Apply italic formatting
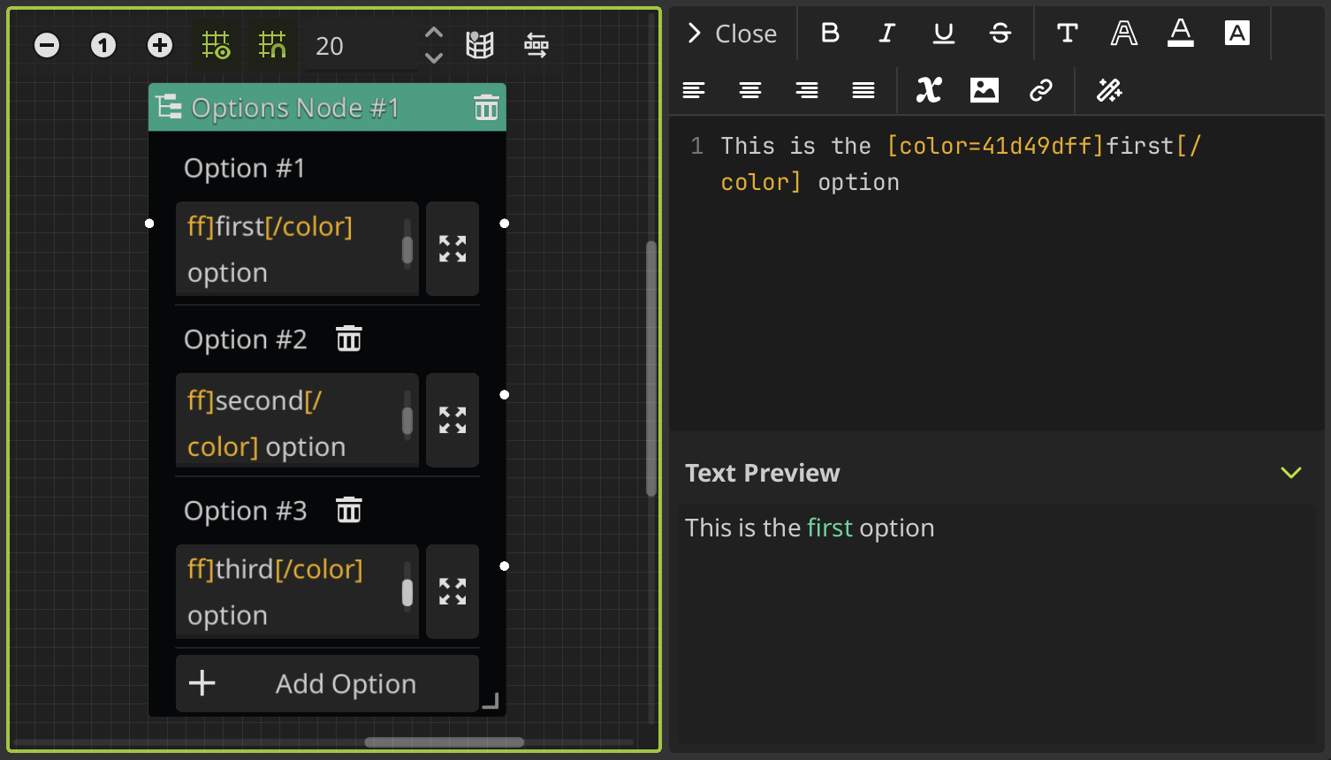Screen dimensions: 1331x760 (886, 33)
